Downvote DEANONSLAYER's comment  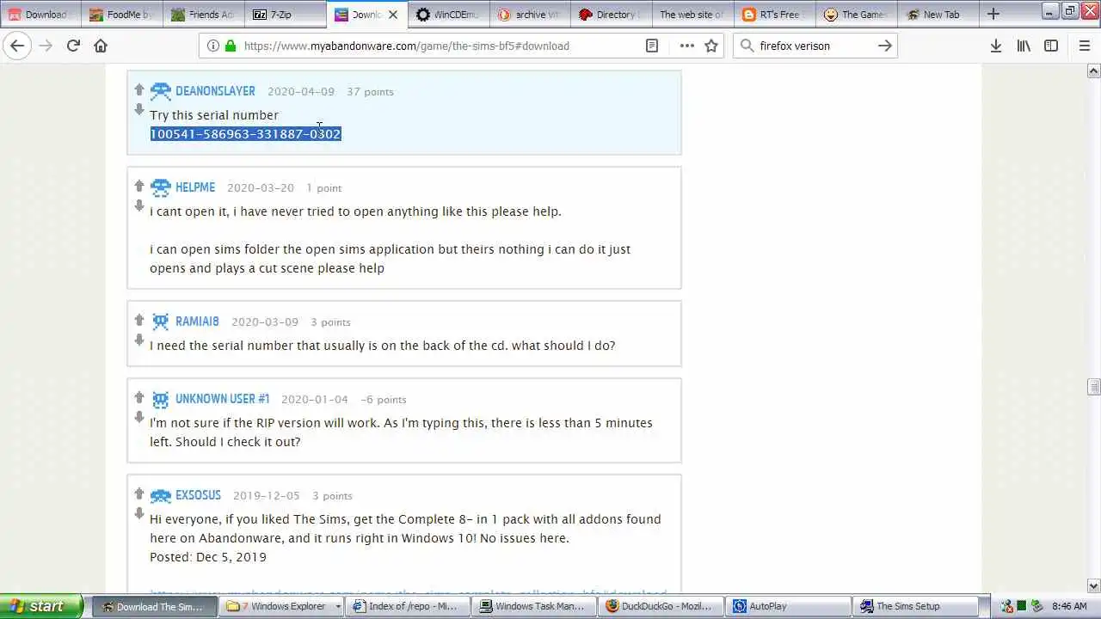point(139,110)
